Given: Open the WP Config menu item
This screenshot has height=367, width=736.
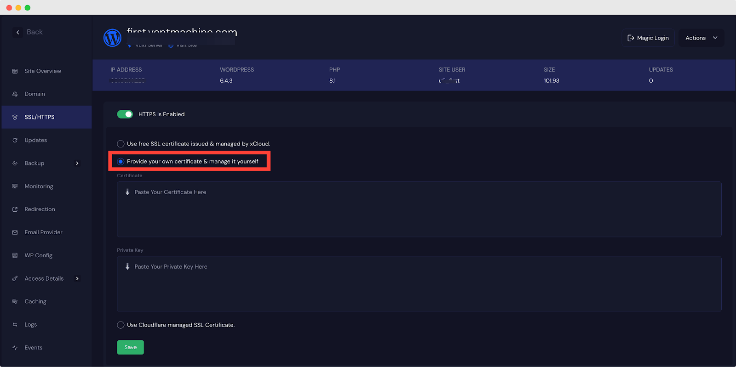Looking at the screenshot, I should coord(38,255).
